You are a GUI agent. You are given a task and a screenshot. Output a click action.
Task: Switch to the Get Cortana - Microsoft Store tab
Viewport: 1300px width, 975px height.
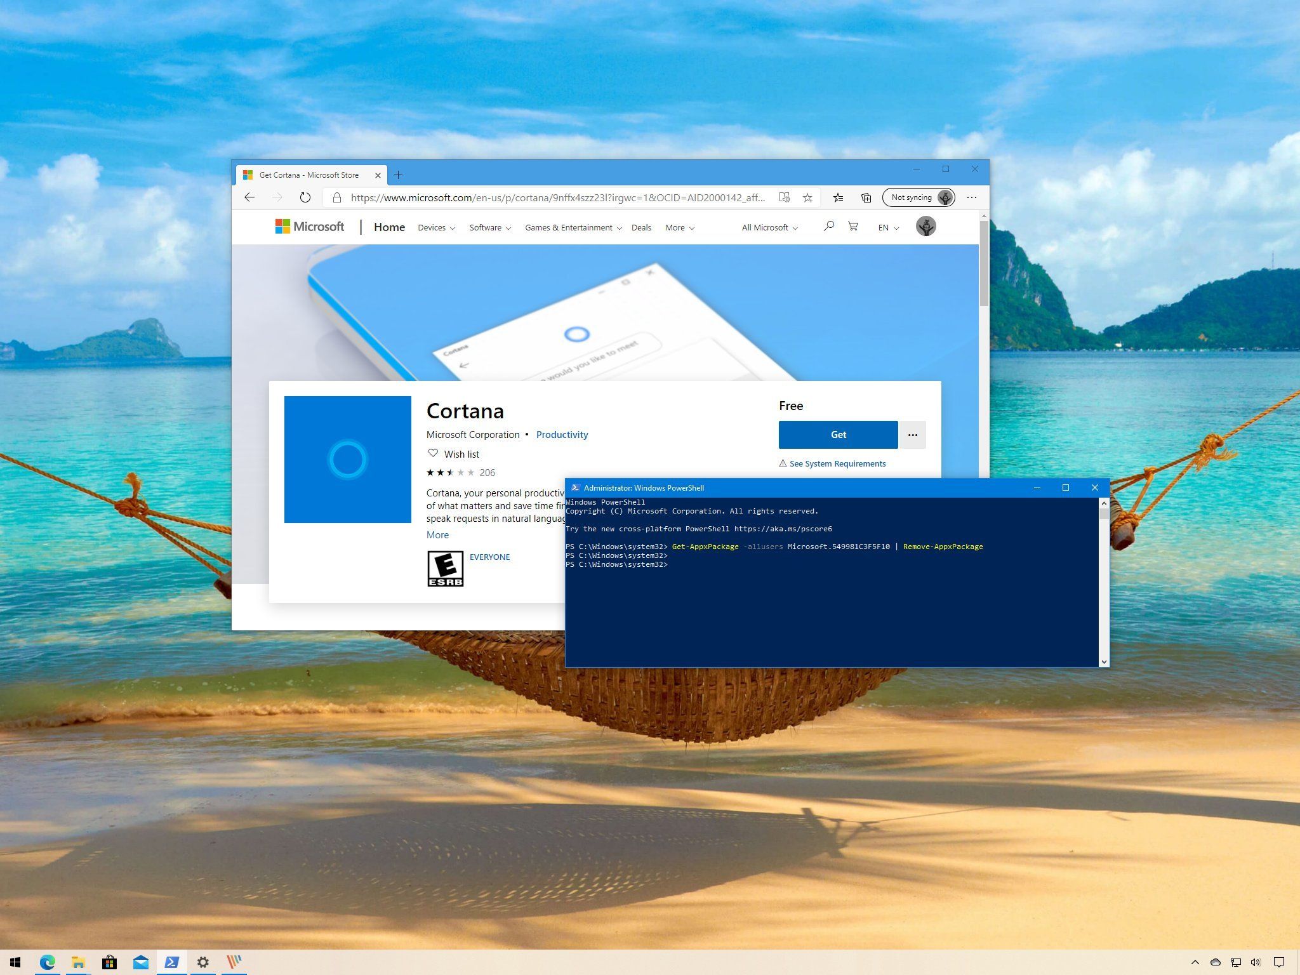click(309, 175)
